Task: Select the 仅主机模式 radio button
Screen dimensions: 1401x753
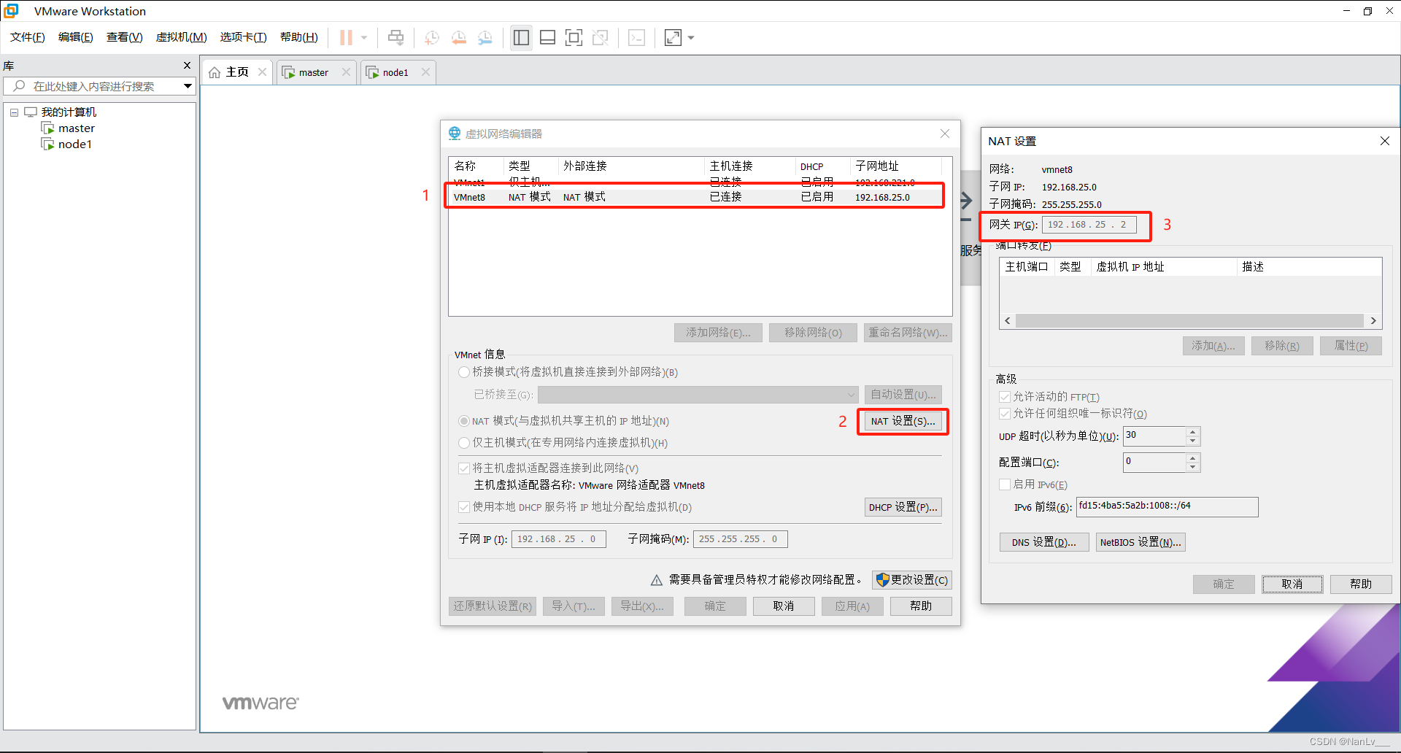Action: pos(463,442)
